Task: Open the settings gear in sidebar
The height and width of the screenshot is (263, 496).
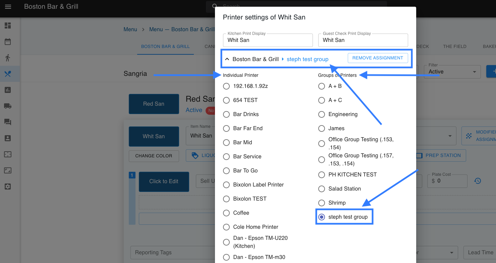Action: coord(8,187)
